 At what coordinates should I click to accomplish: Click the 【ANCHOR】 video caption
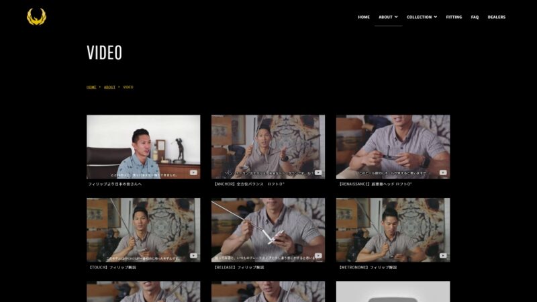[x=249, y=184]
